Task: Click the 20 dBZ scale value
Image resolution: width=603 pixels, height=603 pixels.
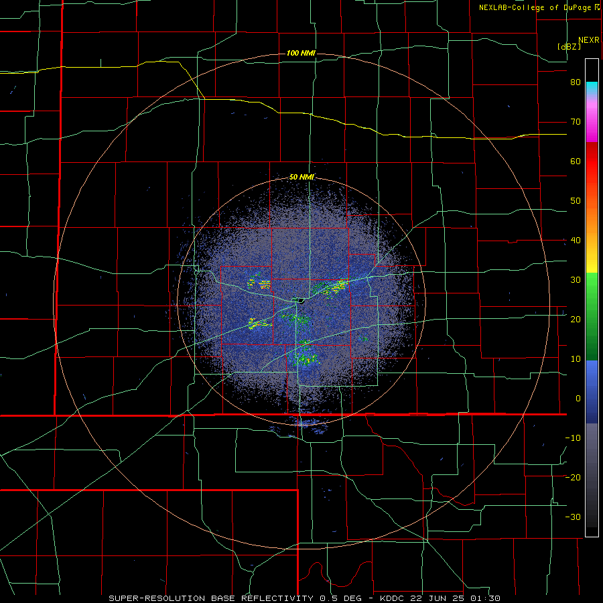Action: [576, 319]
